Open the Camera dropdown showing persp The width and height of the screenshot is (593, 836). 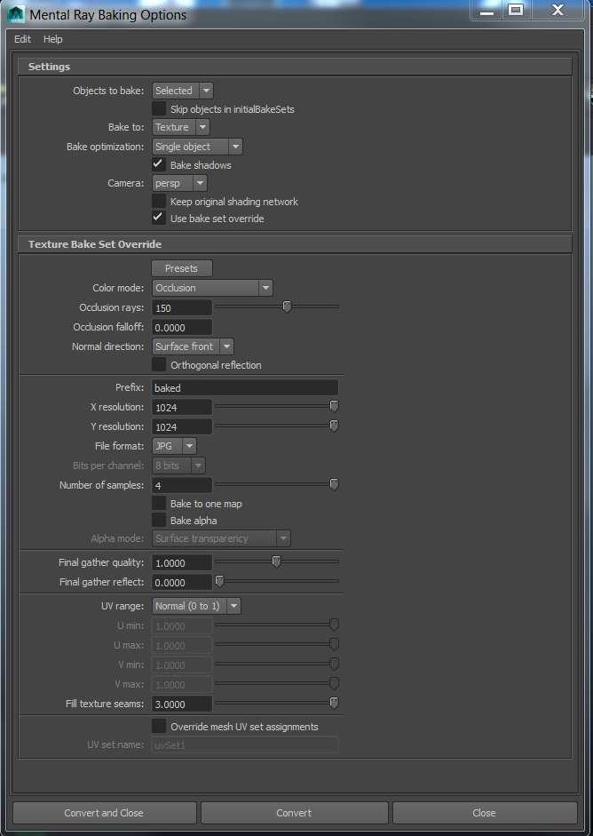click(179, 183)
